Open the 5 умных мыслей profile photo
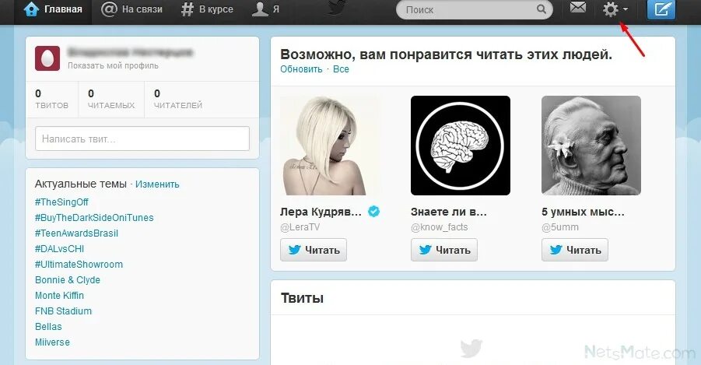Image resolution: width=701 pixels, height=365 pixels. click(591, 146)
